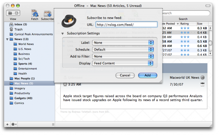Click the 08 AM date cell
This screenshot has height=135, width=219.
[x=167, y=37]
